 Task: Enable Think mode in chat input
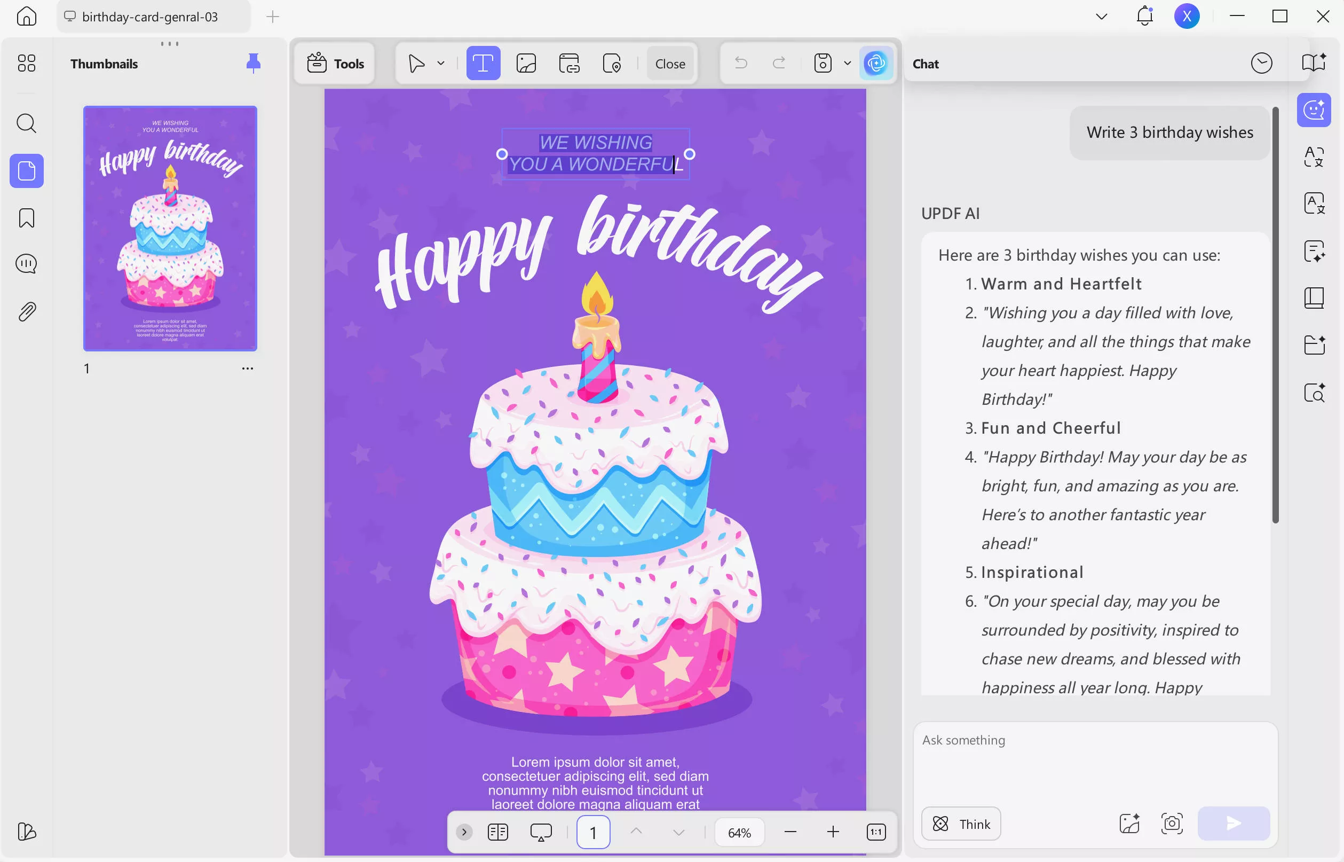click(x=960, y=824)
